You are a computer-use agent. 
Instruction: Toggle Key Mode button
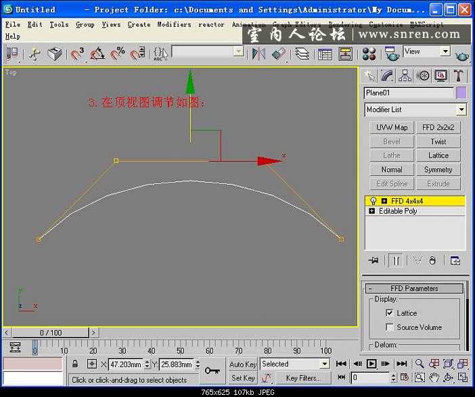342,377
